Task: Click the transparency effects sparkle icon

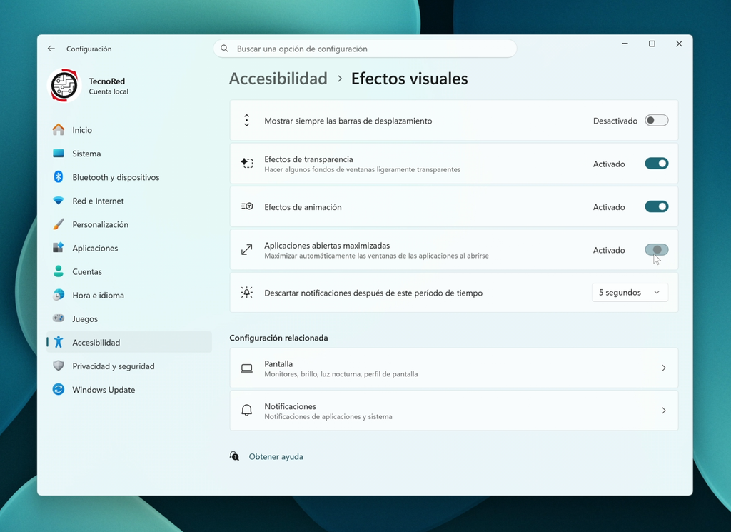Action: point(246,164)
